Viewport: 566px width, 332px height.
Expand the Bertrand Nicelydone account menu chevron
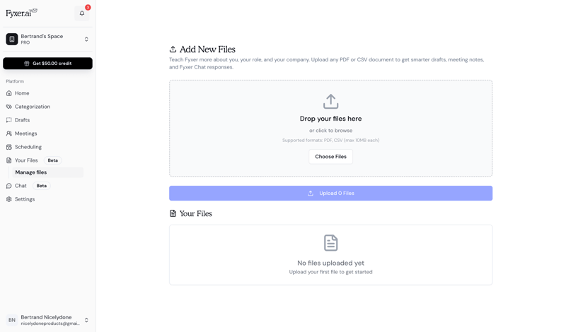(86, 320)
